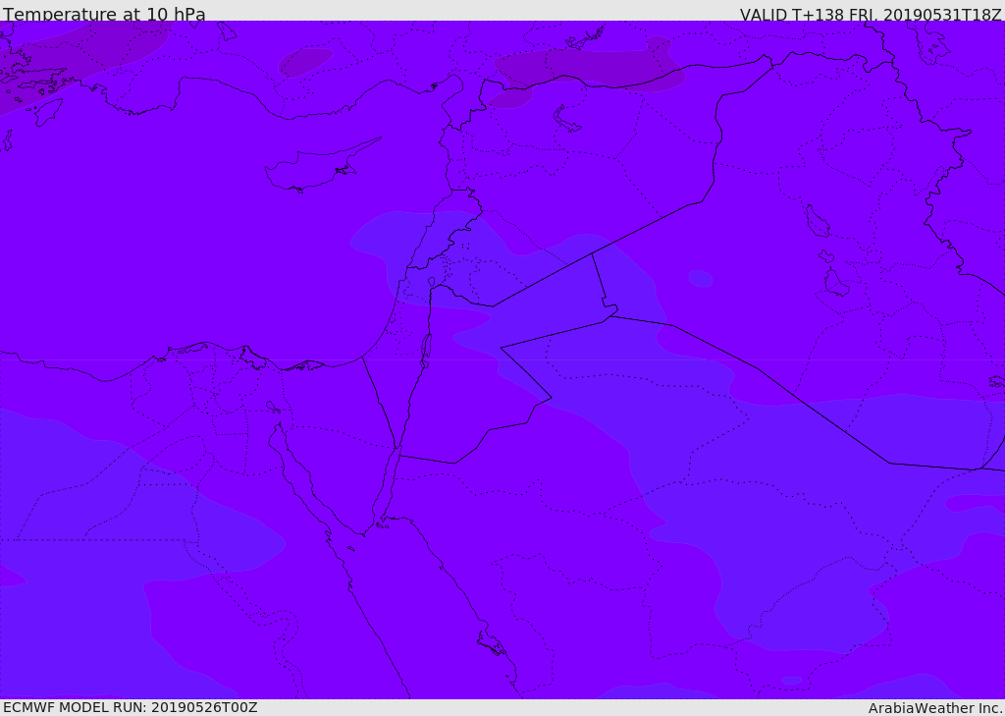Click the 'ArabiaWeather Inc.' credit text
The width and height of the screenshot is (1005, 716).
(935, 708)
